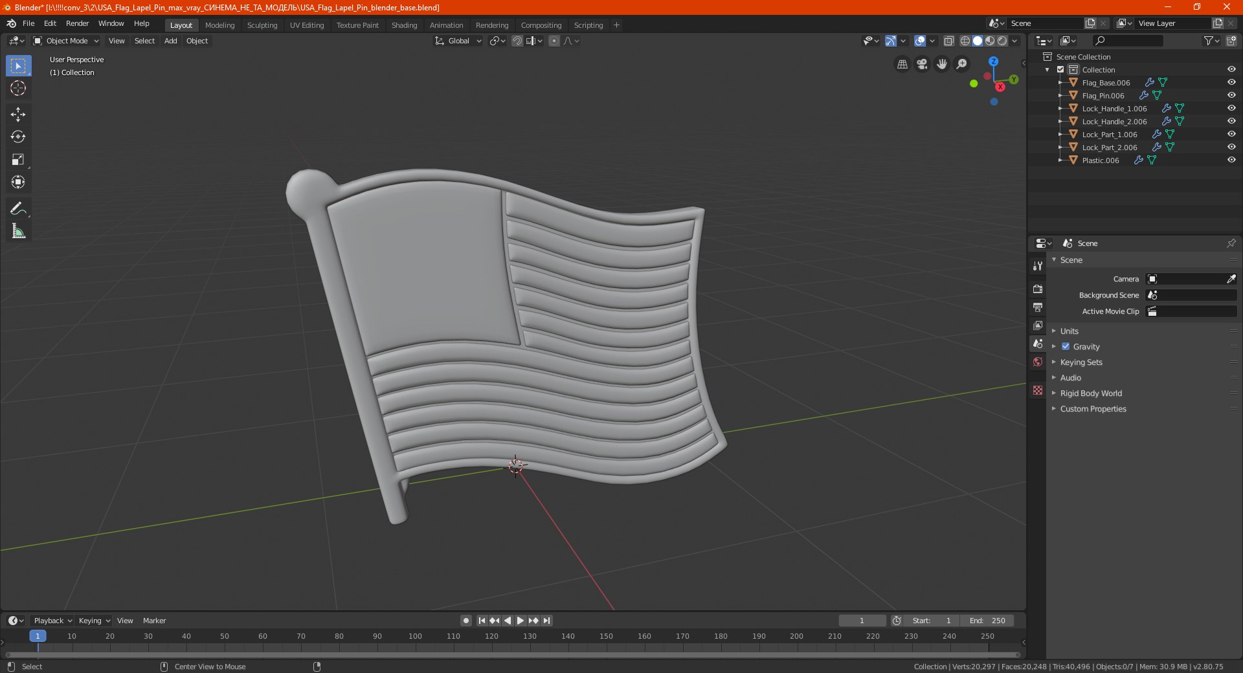The height and width of the screenshot is (673, 1243).
Task: Select the Scale tool
Action: [x=17, y=160]
